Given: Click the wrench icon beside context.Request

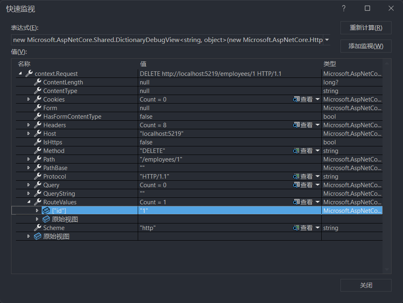Looking at the screenshot, I should point(29,74).
